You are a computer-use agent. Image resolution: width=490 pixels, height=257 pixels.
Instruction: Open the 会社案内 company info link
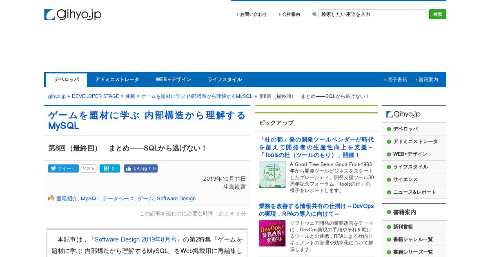pyautogui.click(x=291, y=14)
